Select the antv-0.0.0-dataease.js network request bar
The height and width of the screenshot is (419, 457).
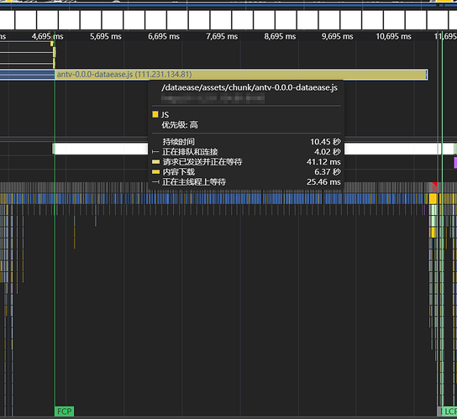pos(241,74)
